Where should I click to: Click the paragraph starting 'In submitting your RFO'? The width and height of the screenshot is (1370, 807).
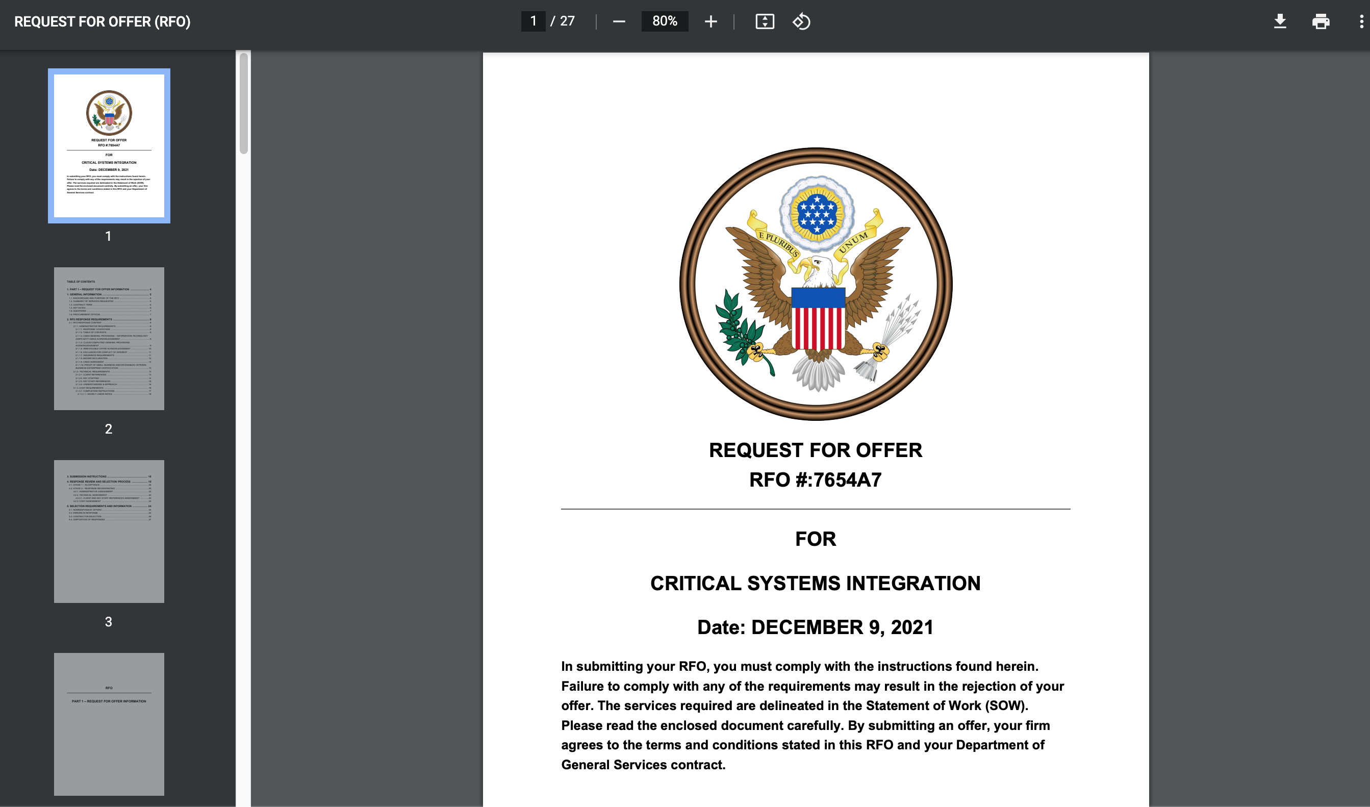(x=813, y=715)
